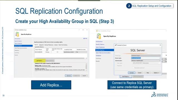Select highlighted Specify Replicas step in right wizard

tap(105, 50)
